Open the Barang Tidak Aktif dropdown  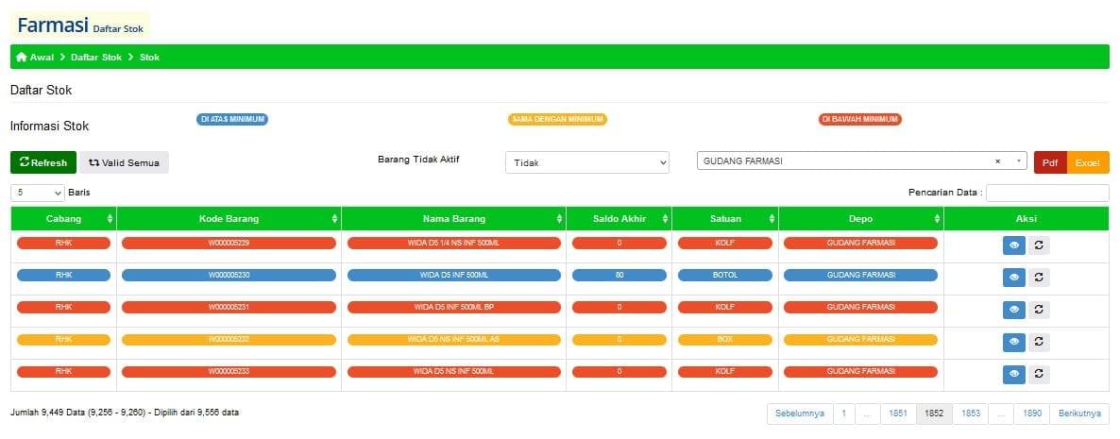(x=586, y=162)
